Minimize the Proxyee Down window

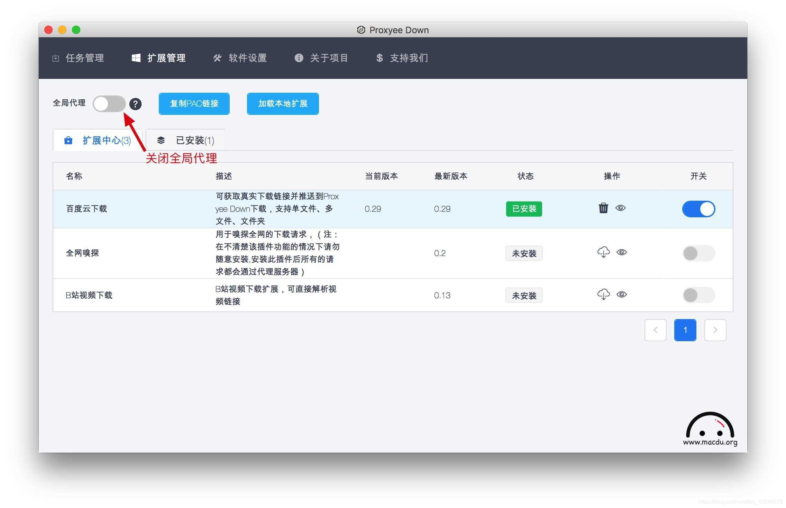62,30
